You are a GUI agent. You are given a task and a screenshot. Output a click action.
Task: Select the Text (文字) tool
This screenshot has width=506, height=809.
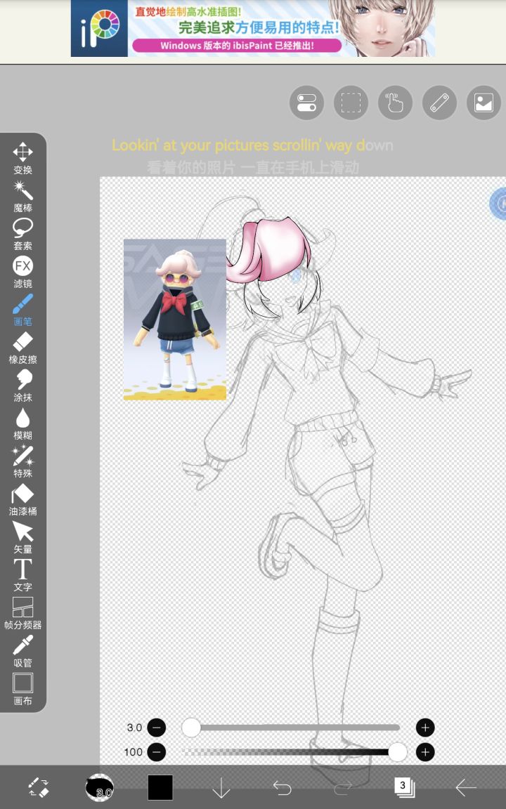point(22,575)
